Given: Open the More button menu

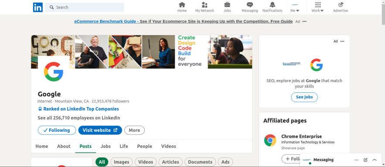Looking at the screenshot, I should coord(134,130).
